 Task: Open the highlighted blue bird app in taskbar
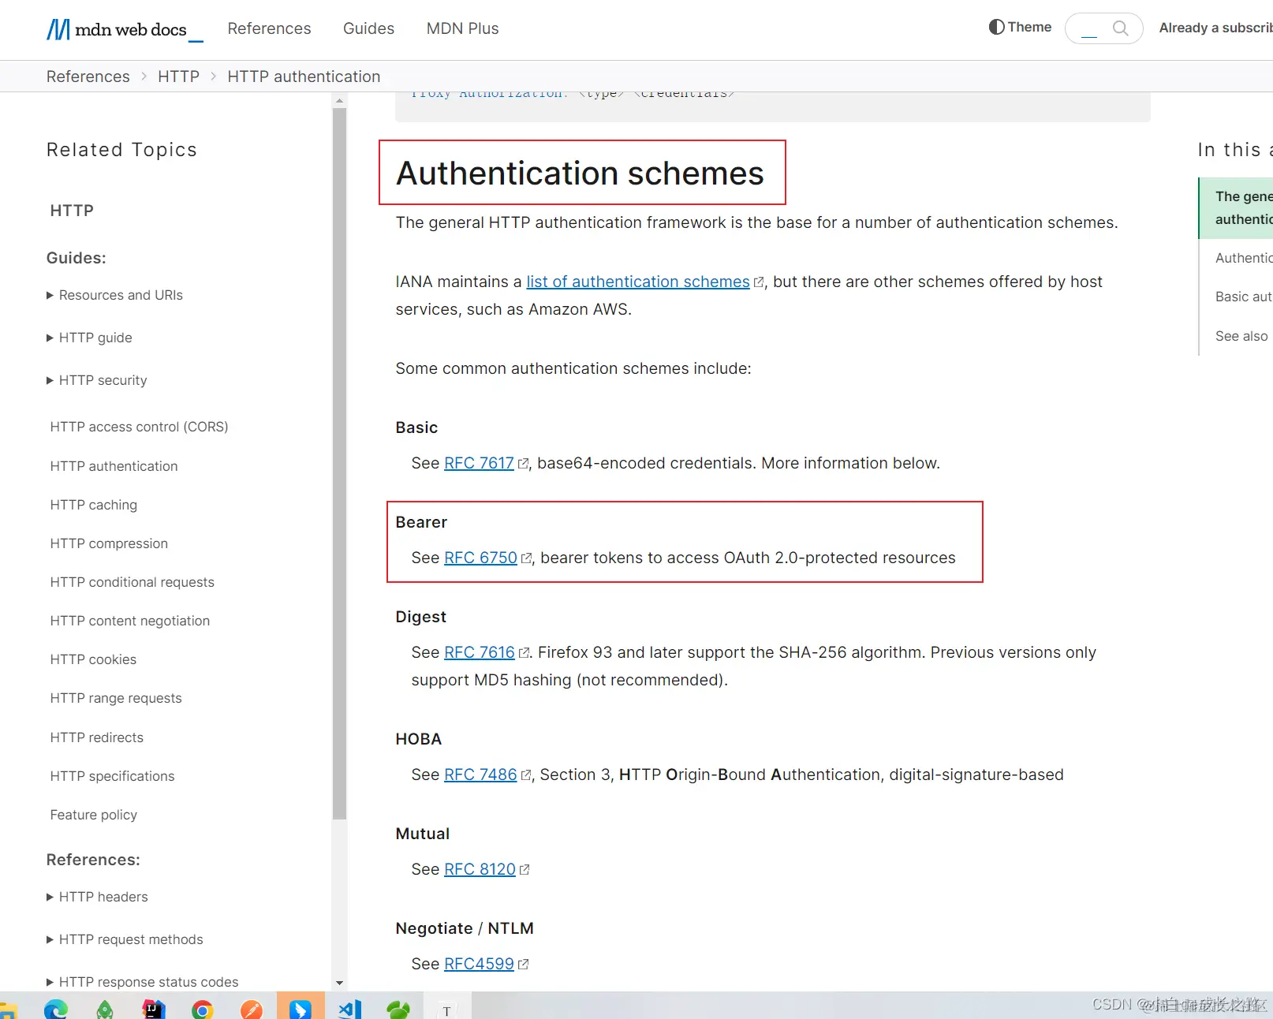301,1007
